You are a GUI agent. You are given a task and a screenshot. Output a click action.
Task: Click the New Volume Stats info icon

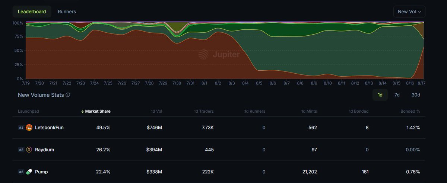pos(68,95)
